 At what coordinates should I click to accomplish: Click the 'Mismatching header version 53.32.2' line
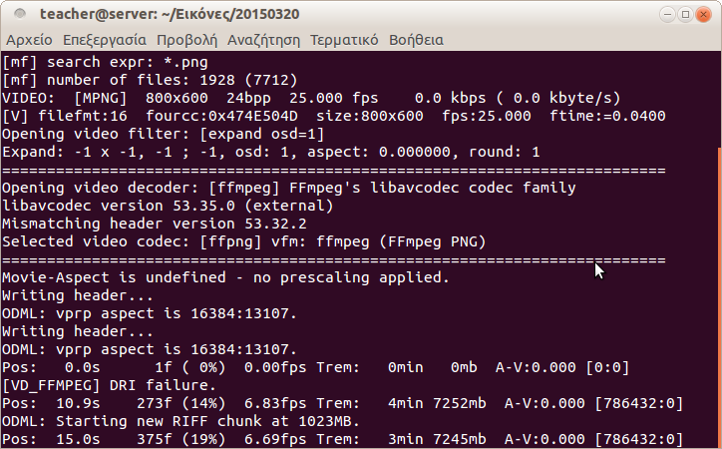point(155,224)
